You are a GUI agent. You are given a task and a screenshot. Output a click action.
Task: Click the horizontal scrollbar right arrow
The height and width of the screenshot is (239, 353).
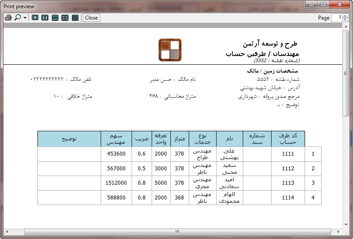(339, 232)
